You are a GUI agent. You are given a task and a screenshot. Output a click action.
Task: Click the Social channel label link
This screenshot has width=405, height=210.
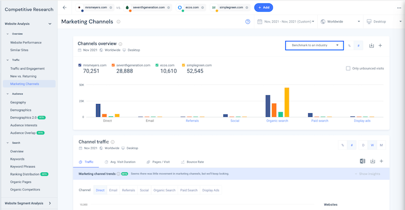coord(235,121)
